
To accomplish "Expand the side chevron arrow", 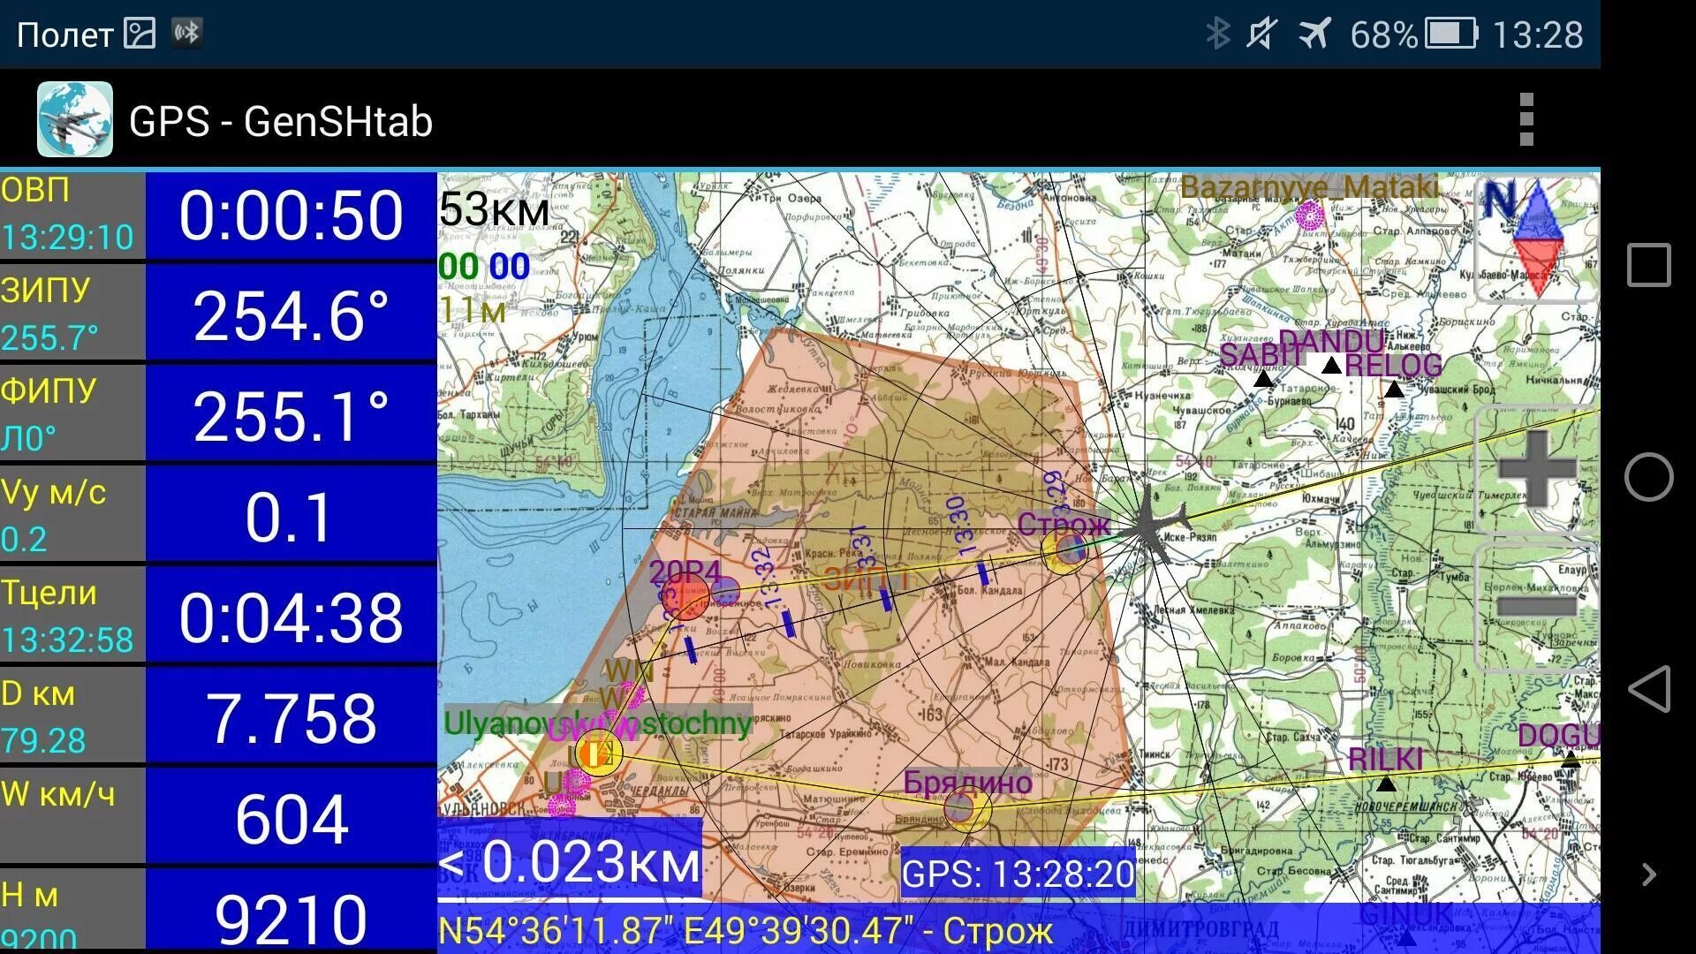I will 1648,874.
